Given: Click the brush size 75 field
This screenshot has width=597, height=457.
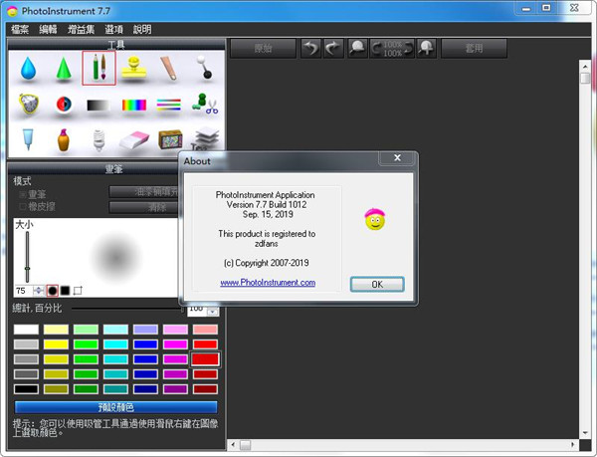Looking at the screenshot, I should click(x=24, y=291).
